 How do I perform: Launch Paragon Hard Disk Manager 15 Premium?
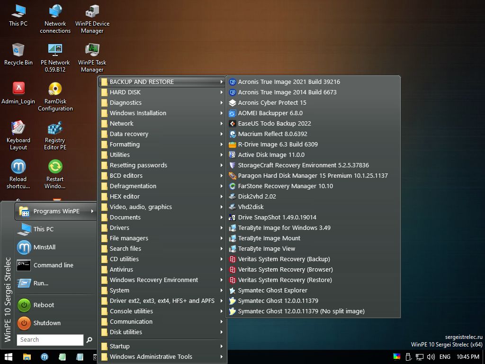pos(313,175)
